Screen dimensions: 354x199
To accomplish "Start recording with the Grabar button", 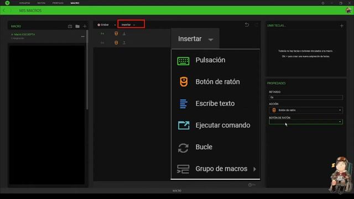I will pos(103,25).
